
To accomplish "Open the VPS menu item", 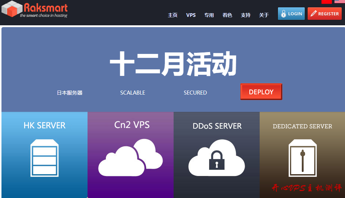I will [191, 15].
